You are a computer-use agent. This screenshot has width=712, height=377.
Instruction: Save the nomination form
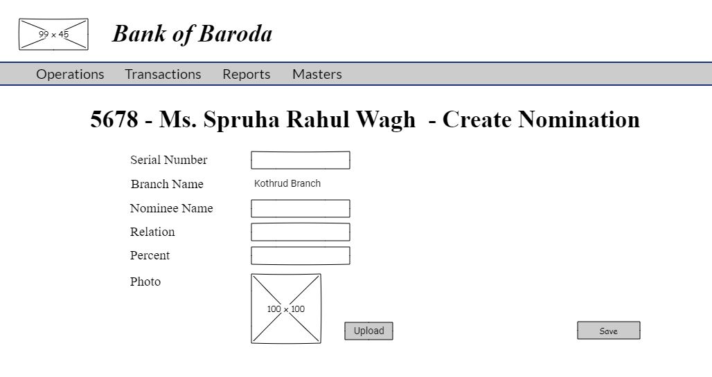tap(609, 331)
